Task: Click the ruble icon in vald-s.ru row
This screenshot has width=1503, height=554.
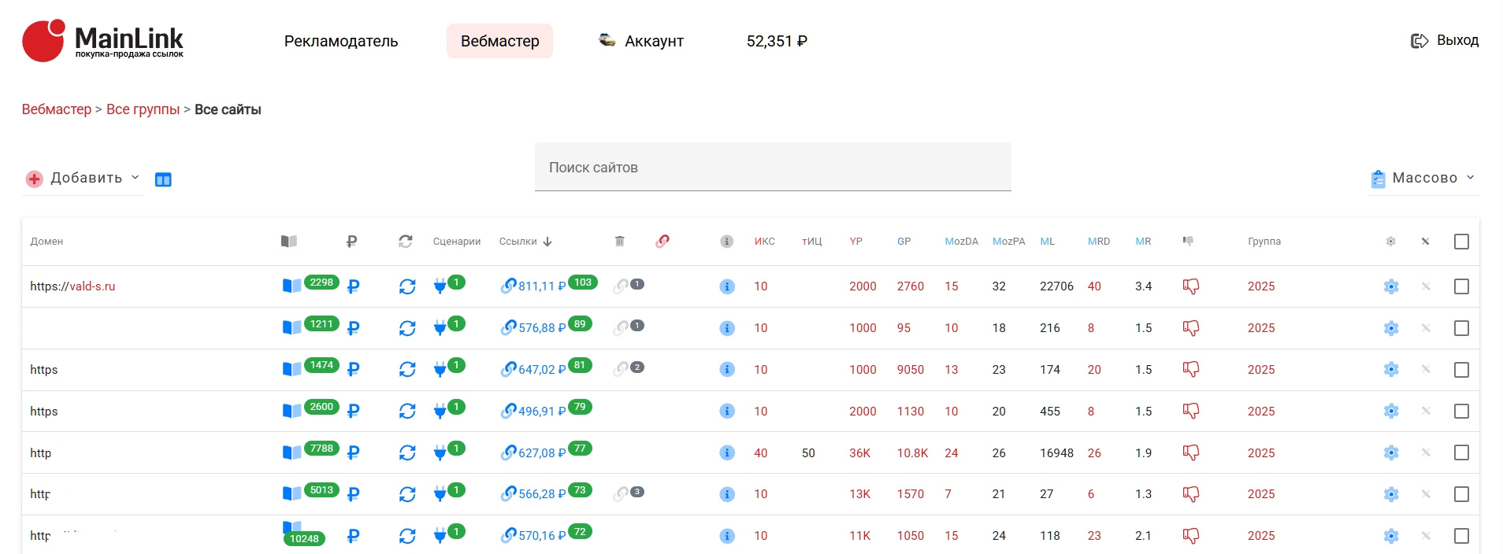Action: pos(353,287)
